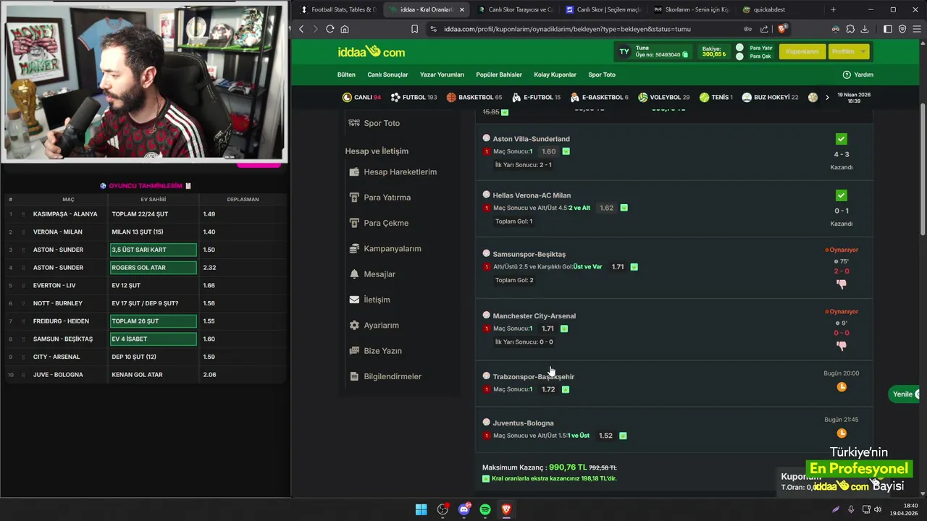
Task: Select the Para Yatır round toggle
Action: pyautogui.click(x=739, y=48)
